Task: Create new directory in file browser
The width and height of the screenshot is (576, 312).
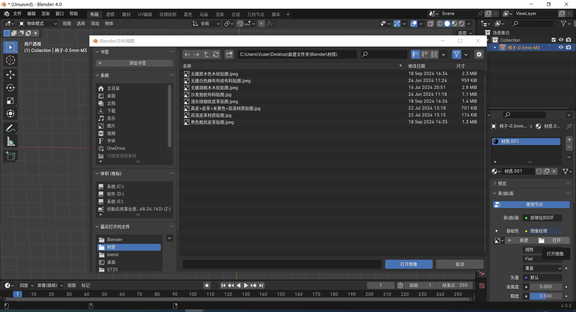Action: (x=229, y=55)
